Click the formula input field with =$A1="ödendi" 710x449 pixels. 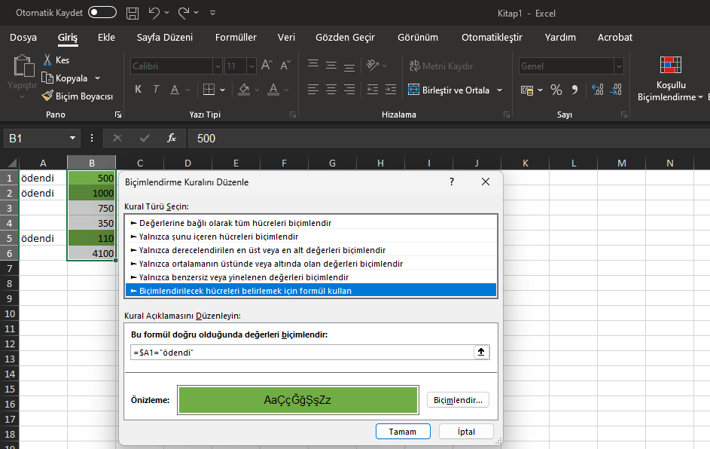[x=300, y=353]
